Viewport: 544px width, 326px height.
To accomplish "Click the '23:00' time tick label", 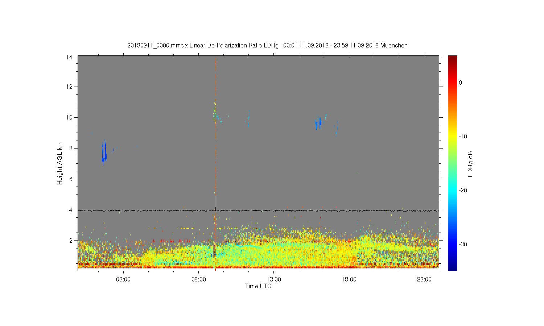I will 424,280.
